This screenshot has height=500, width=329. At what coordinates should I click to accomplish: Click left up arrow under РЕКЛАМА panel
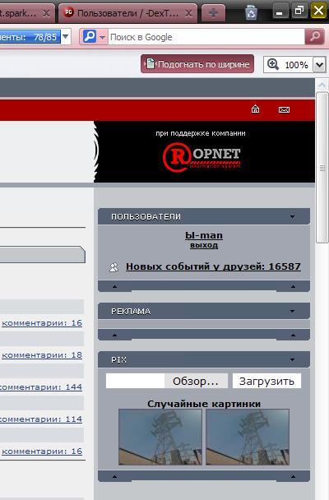115,336
